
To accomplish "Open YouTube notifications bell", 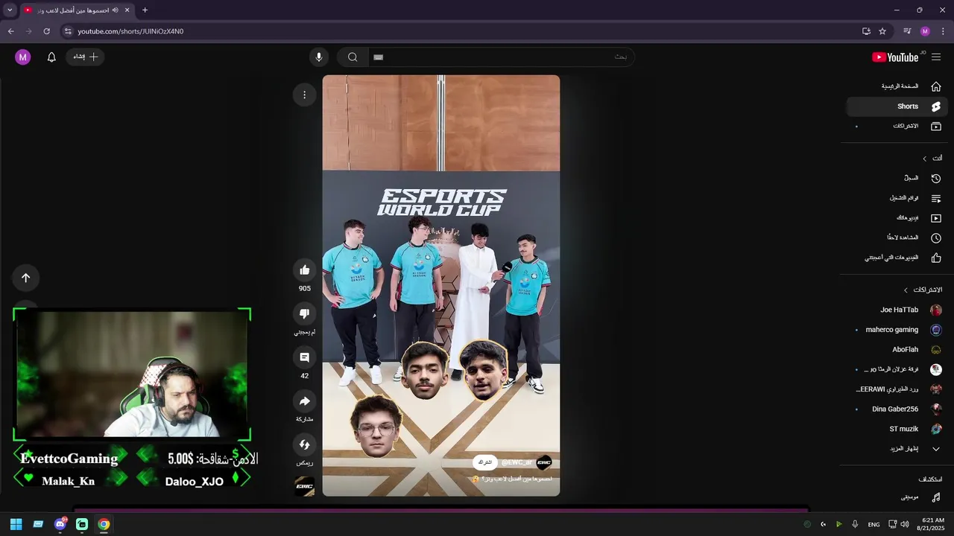I will coord(51,57).
